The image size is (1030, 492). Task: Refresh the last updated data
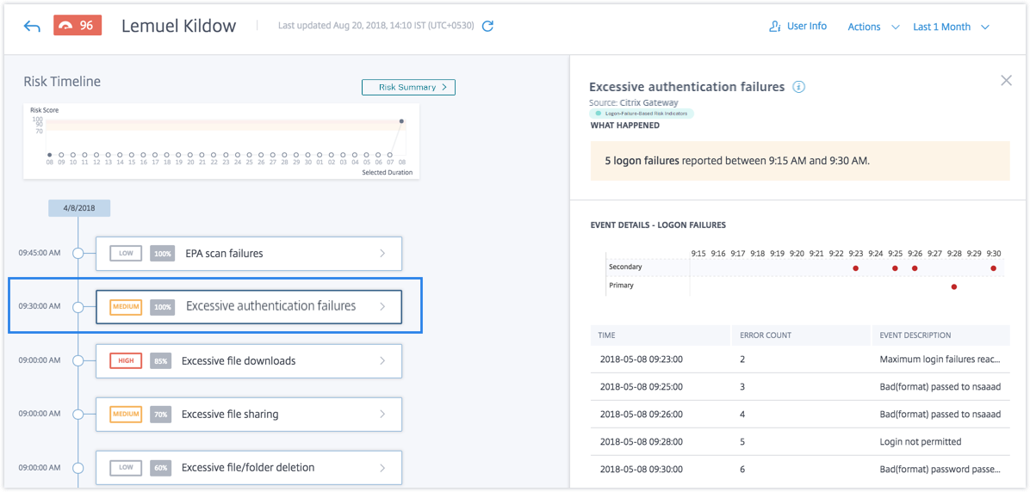[x=487, y=27]
